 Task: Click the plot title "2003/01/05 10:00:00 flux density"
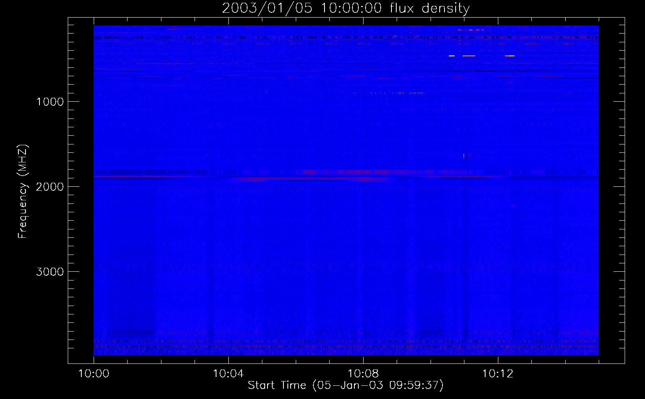pos(346,8)
